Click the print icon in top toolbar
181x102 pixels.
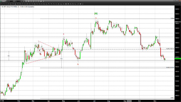point(26,1)
